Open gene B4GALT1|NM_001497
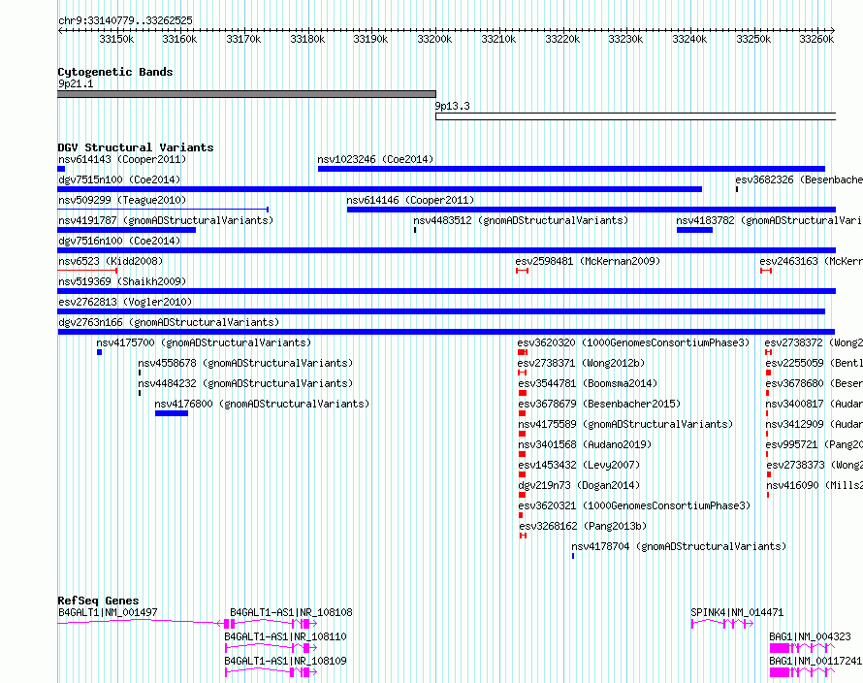The image size is (863, 683). pos(108,612)
